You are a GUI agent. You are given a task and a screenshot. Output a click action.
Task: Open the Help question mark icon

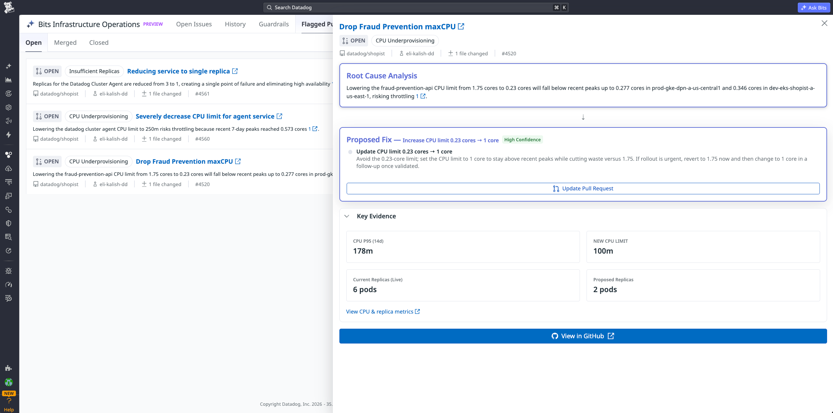coord(9,401)
